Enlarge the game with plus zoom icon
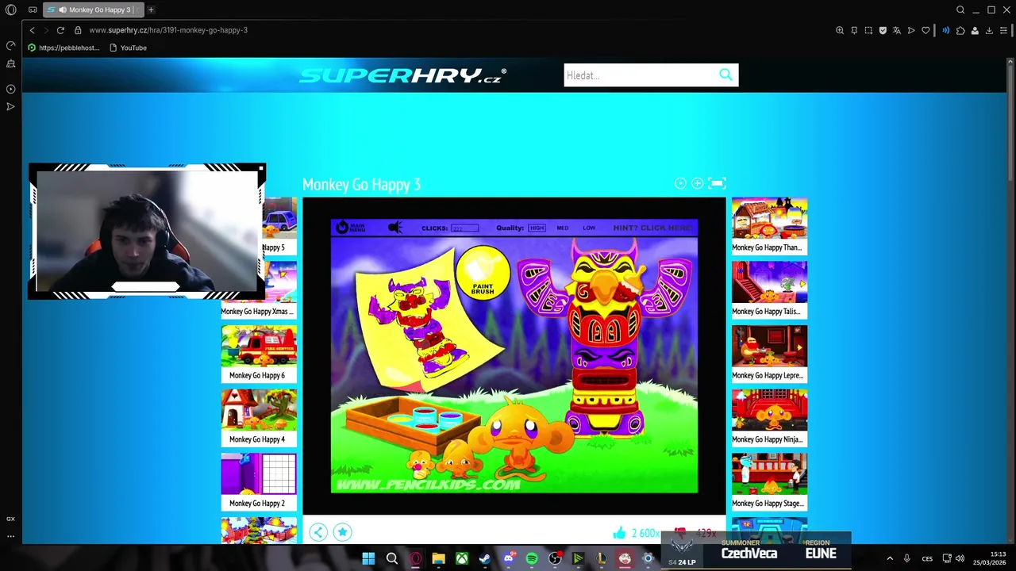The height and width of the screenshot is (571, 1016). 697,183
